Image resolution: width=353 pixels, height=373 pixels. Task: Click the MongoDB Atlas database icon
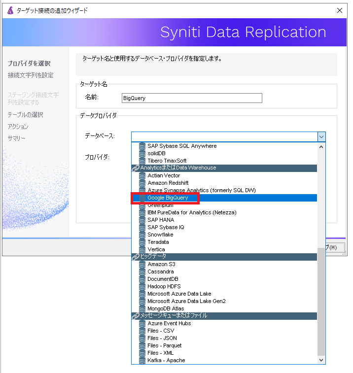click(142, 308)
